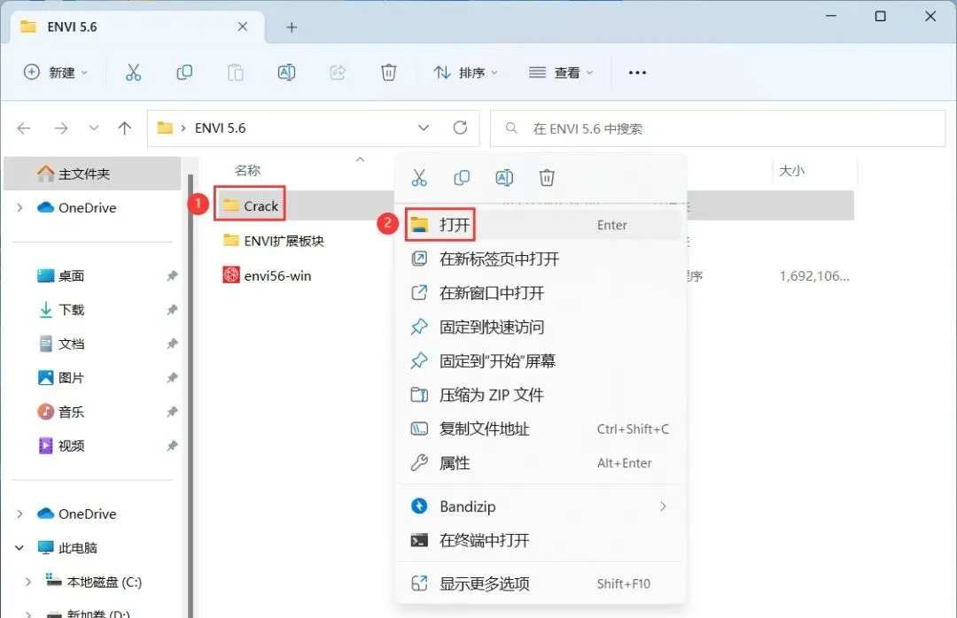Click the Rename icon in the toolbar

coord(286,73)
